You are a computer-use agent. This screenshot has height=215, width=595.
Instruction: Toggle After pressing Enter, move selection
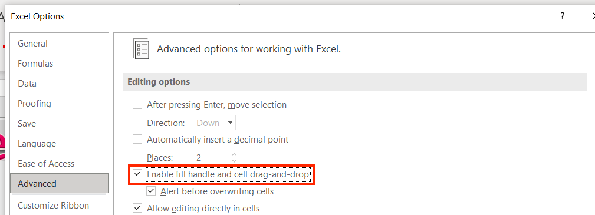coord(137,104)
